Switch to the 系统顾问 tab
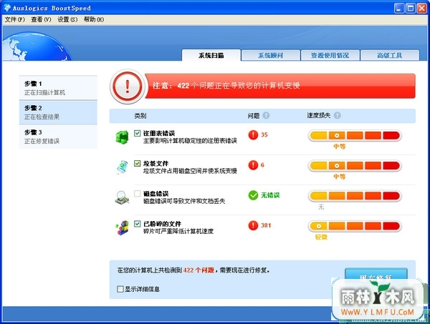The width and height of the screenshot is (430, 324). click(270, 55)
